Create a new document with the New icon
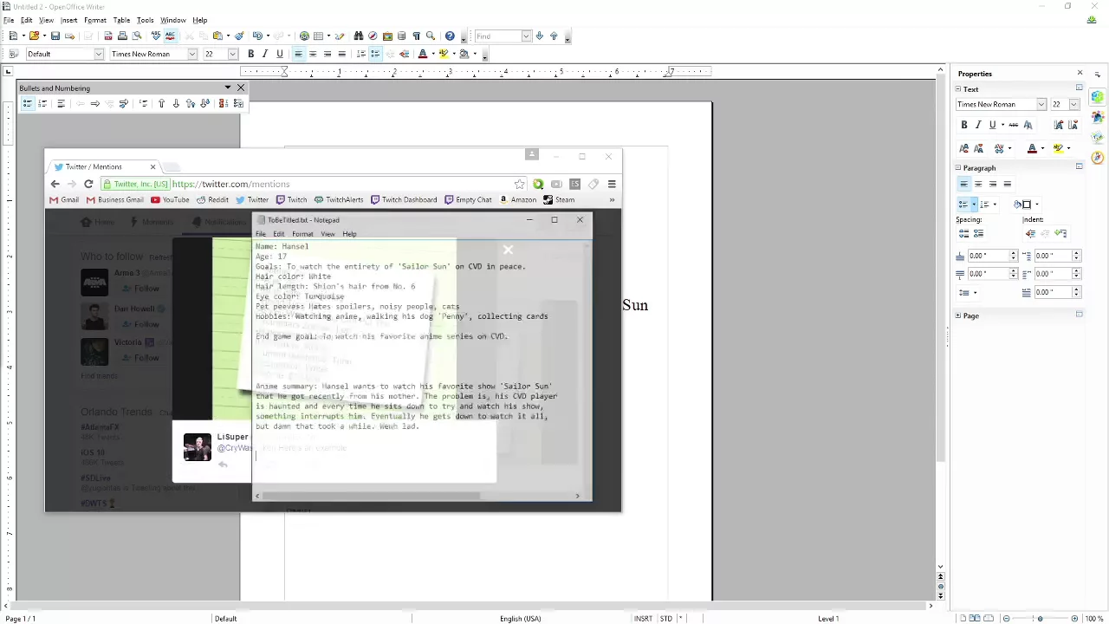The image size is (1109, 624). 13,36
